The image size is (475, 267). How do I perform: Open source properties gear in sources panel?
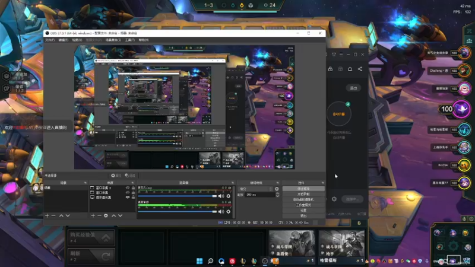click(x=106, y=215)
